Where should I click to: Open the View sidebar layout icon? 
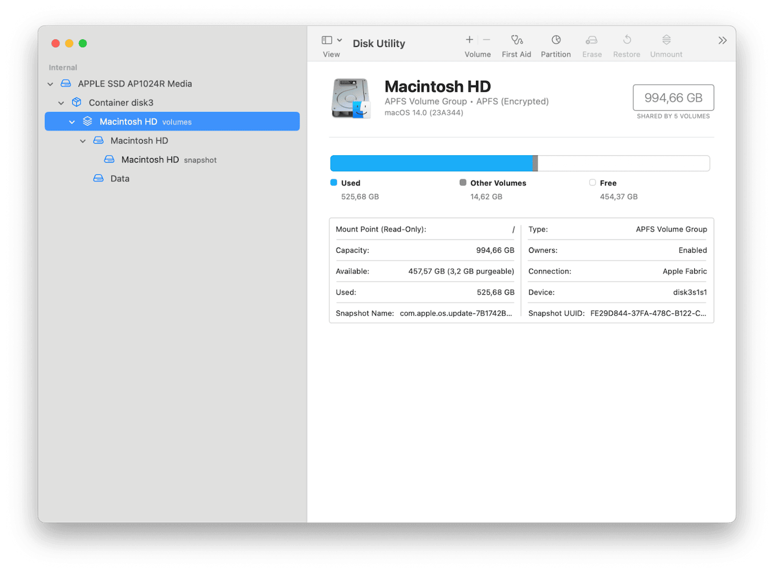(x=328, y=39)
